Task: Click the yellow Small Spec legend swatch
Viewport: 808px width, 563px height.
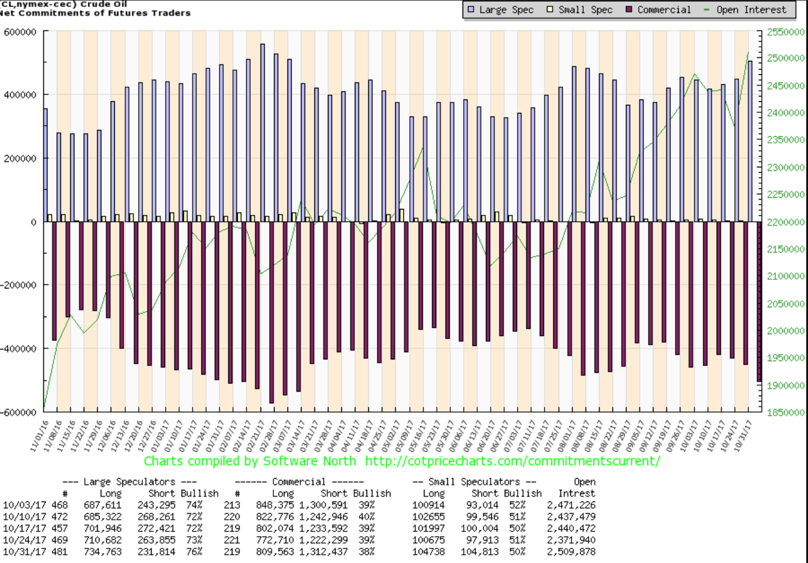Action: point(550,9)
